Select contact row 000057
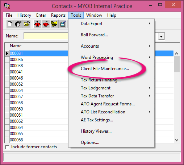This screenshot has height=165, width=184. click(x=39, y=97)
